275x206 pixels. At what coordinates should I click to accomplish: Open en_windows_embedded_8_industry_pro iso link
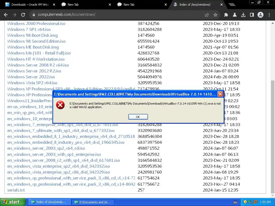coord(66,142)
